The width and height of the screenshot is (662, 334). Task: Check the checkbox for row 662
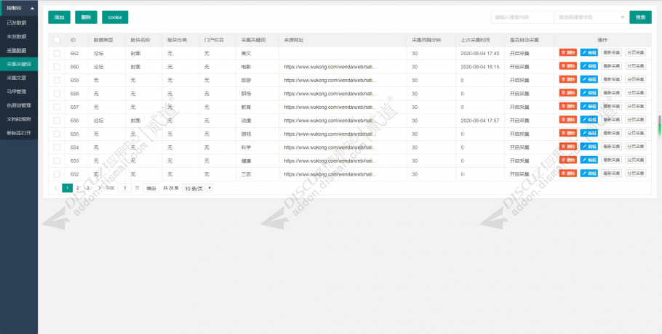point(57,54)
